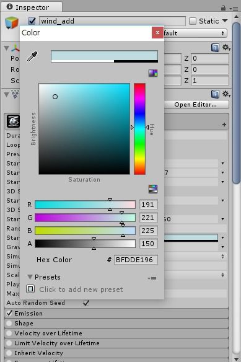This screenshot has height=362, width=241.
Task: Click the Position Z field
Action: 209,58
